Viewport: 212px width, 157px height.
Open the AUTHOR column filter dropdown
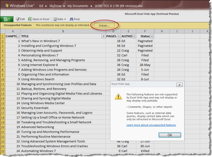(x=134, y=36)
